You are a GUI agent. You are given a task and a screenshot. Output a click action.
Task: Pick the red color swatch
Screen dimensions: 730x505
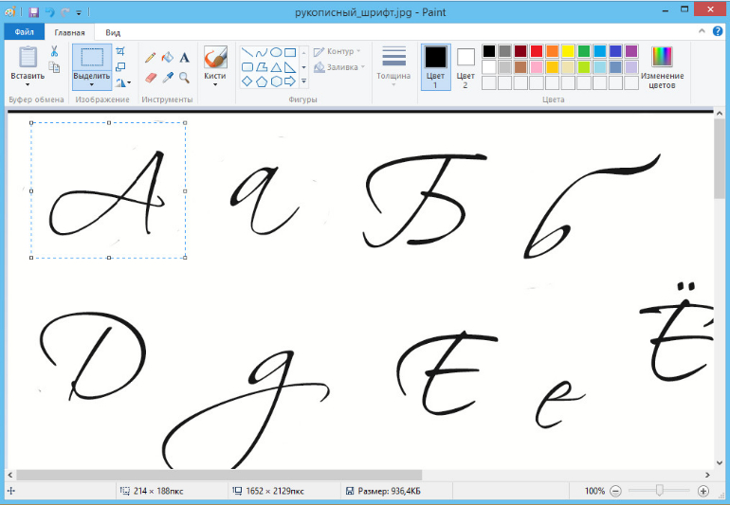pos(537,51)
